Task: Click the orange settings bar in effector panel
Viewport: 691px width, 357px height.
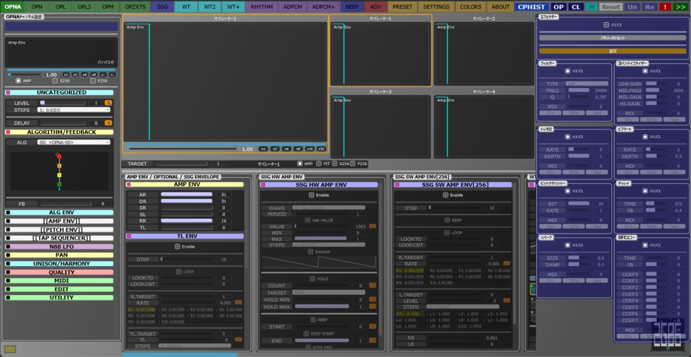Action: [x=612, y=51]
